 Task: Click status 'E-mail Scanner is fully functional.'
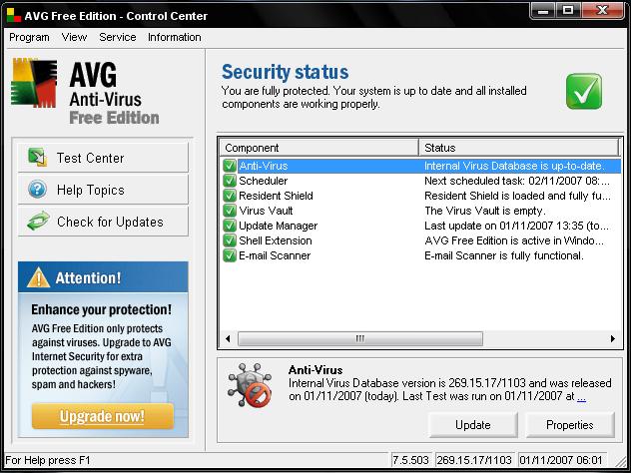(504, 255)
